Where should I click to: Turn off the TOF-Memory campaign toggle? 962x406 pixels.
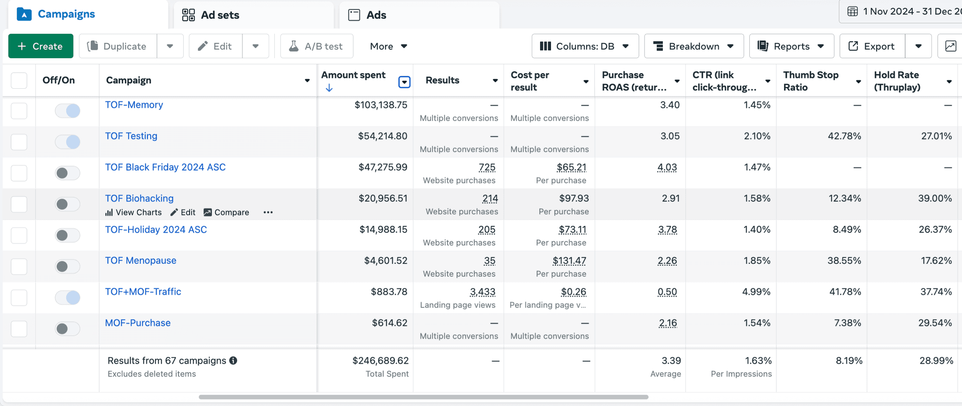(68, 111)
